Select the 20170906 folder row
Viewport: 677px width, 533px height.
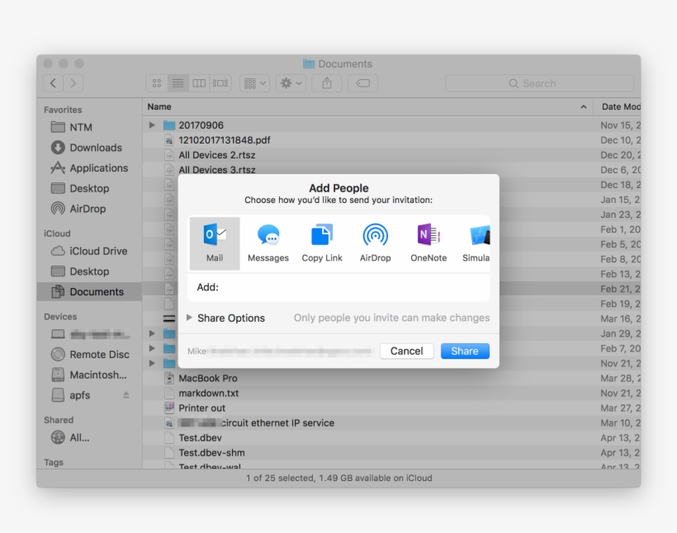391,125
